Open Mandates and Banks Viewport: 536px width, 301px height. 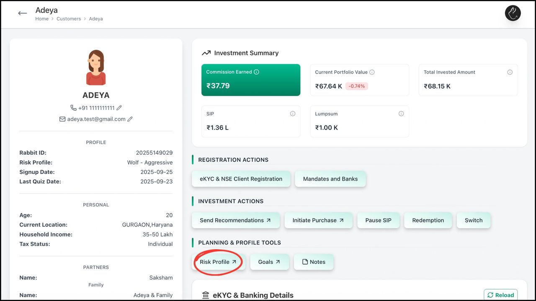click(x=330, y=179)
